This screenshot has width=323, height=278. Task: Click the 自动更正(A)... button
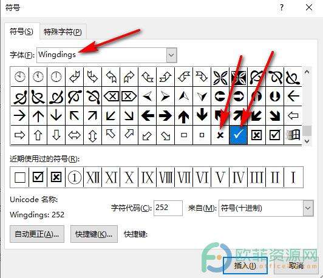(37, 234)
